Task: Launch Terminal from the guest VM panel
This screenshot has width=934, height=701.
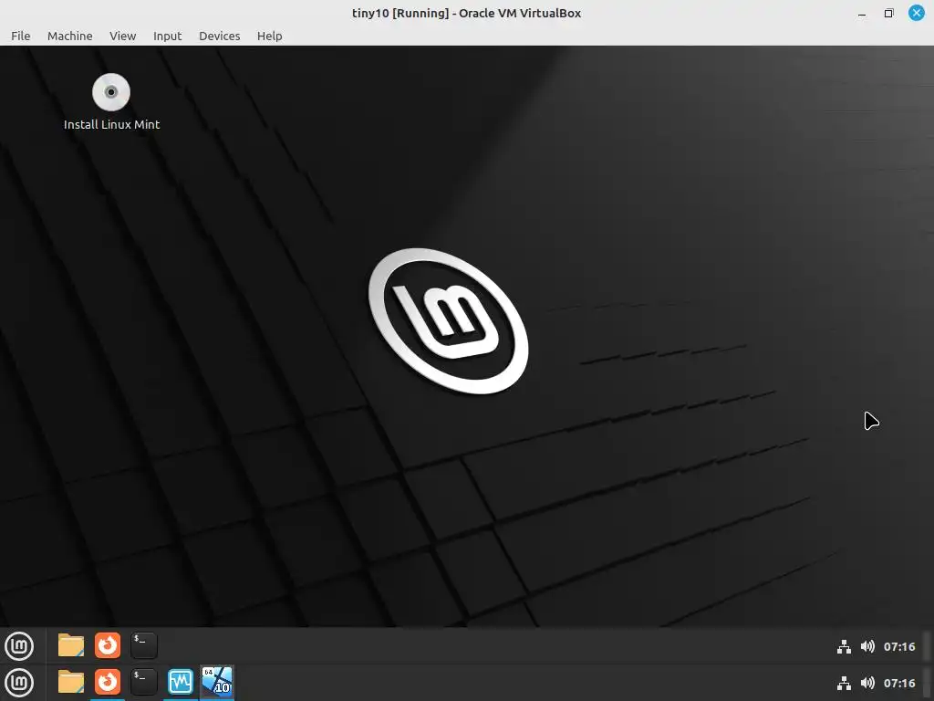Action: pos(143,645)
